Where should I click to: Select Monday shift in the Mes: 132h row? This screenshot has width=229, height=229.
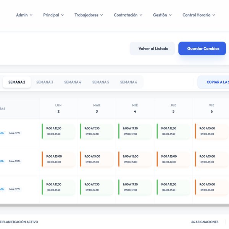(x=58, y=159)
